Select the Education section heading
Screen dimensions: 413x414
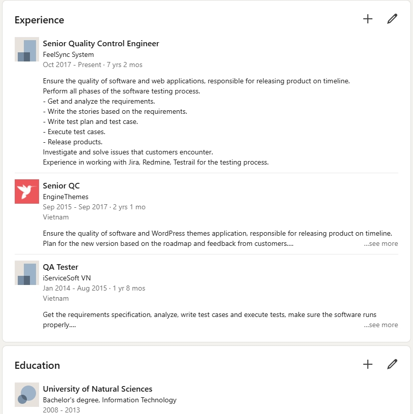click(x=37, y=365)
